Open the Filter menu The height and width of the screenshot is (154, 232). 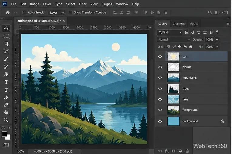pos(83,4)
